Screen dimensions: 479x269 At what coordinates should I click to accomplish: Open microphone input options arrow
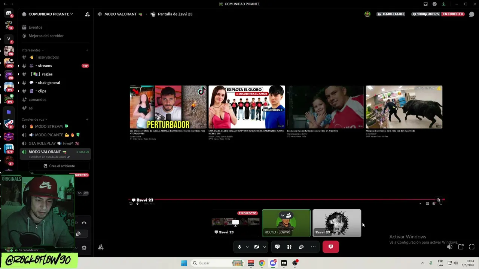tap(247, 247)
